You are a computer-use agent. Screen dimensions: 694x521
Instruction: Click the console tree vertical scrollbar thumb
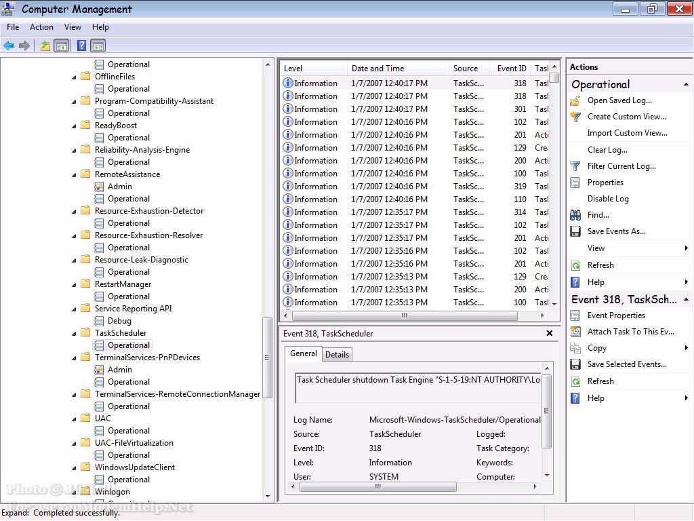click(267, 358)
